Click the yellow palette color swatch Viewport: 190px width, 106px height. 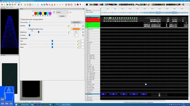click(x=43, y=13)
